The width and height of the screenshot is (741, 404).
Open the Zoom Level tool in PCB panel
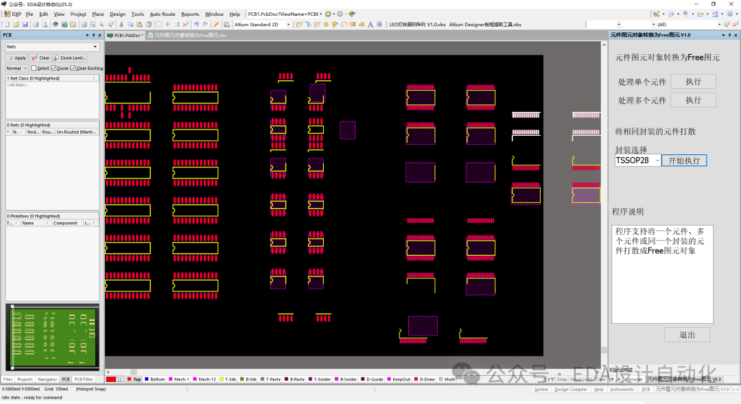click(x=69, y=58)
